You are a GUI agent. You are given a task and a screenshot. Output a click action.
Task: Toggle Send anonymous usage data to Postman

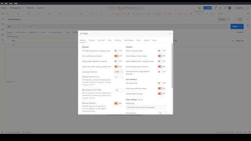click(x=160, y=72)
